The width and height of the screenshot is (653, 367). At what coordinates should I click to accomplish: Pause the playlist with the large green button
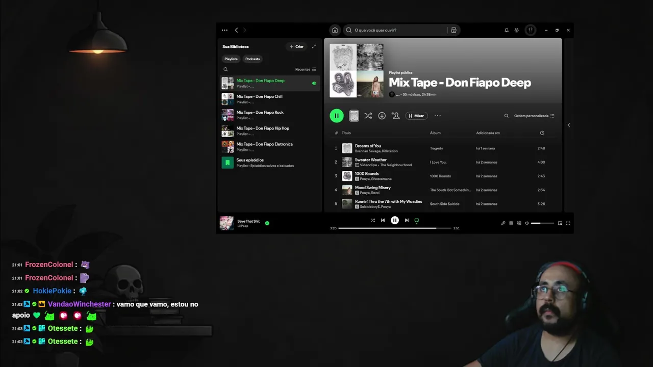[x=337, y=116]
